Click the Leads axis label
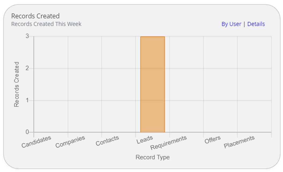This screenshot has height=172, width=283. pos(144,140)
